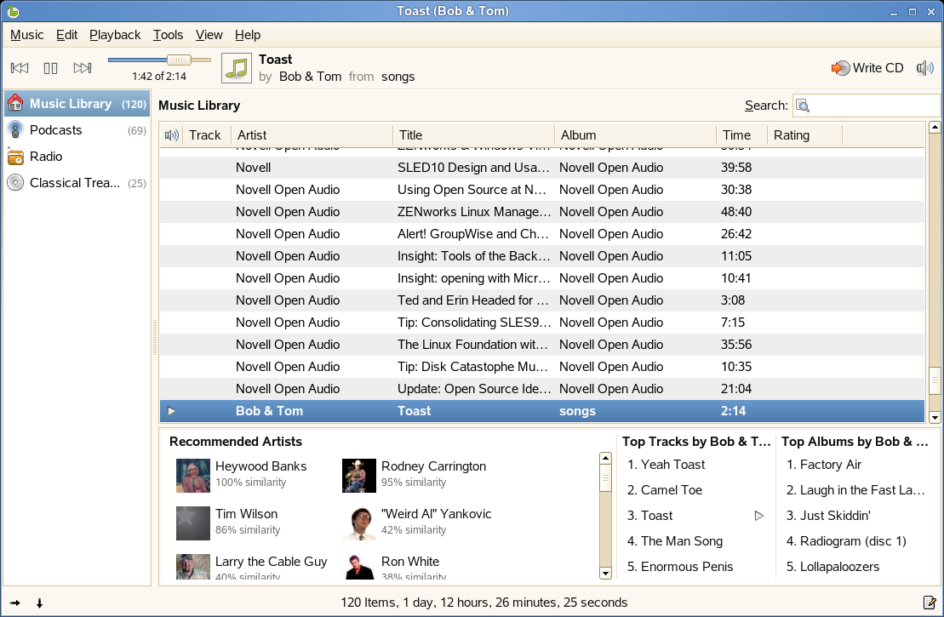Open the Classical Trea... playlist
Screen dimensions: 944x617
tap(74, 183)
